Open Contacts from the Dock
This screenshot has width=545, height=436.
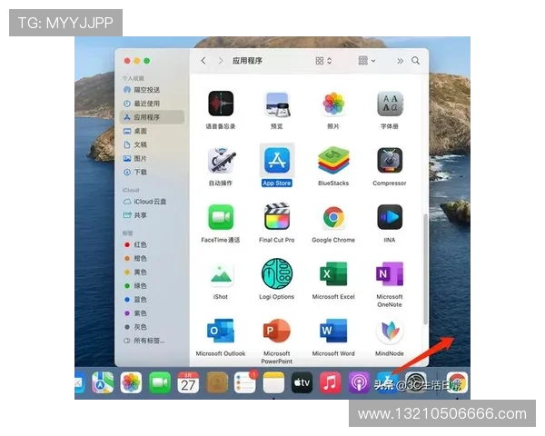[216, 382]
